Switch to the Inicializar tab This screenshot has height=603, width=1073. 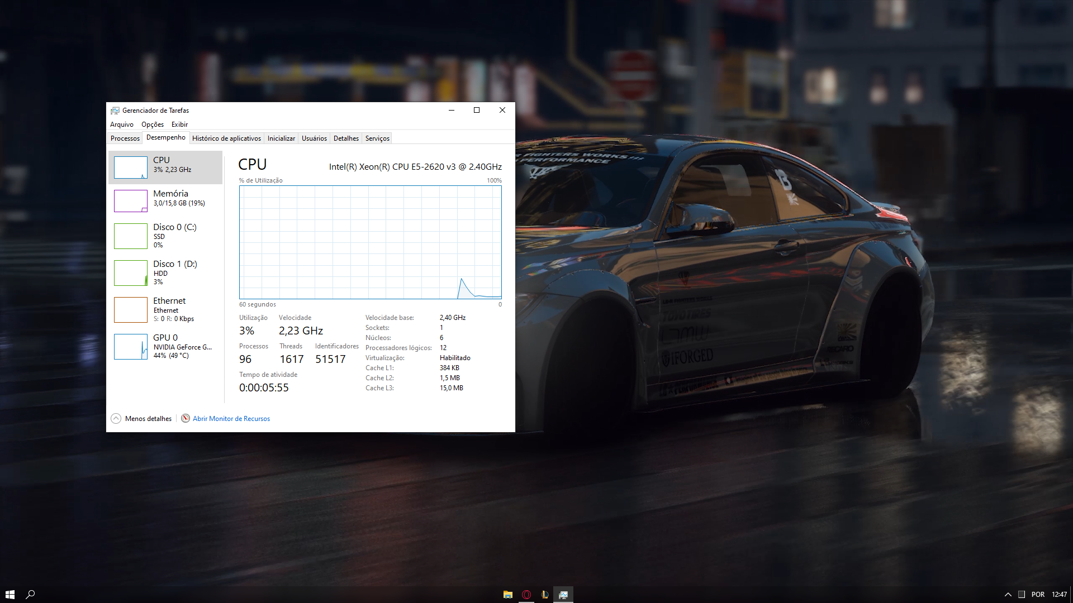[x=281, y=138]
